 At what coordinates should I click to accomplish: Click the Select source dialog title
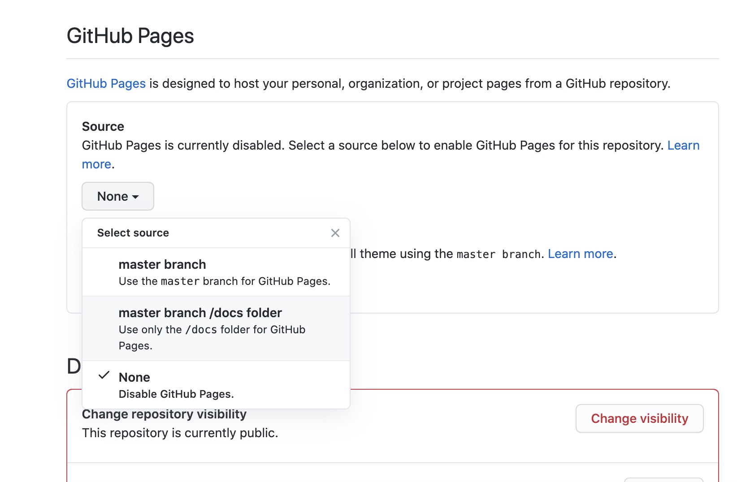click(x=133, y=233)
